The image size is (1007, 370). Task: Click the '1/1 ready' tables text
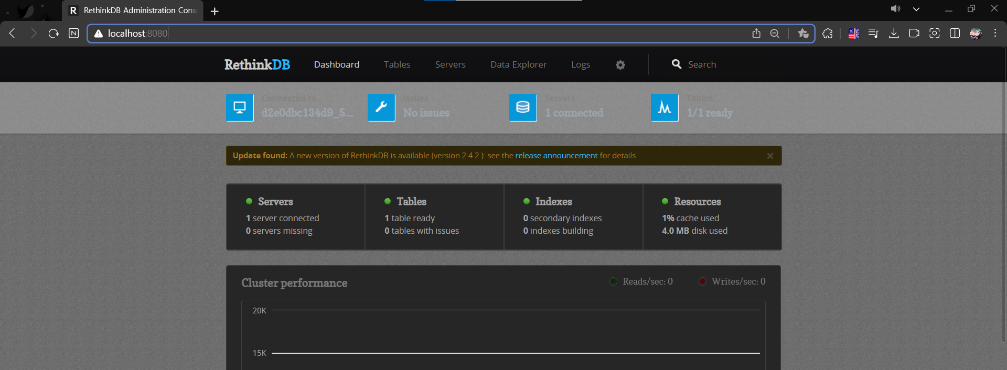pyautogui.click(x=710, y=113)
